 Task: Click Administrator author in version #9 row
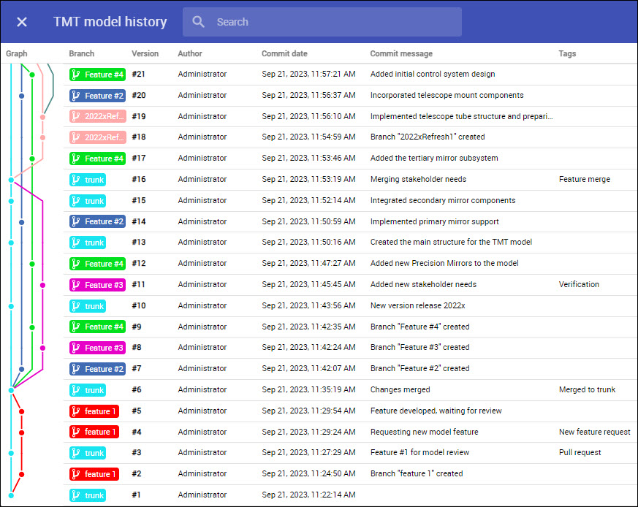coord(202,327)
